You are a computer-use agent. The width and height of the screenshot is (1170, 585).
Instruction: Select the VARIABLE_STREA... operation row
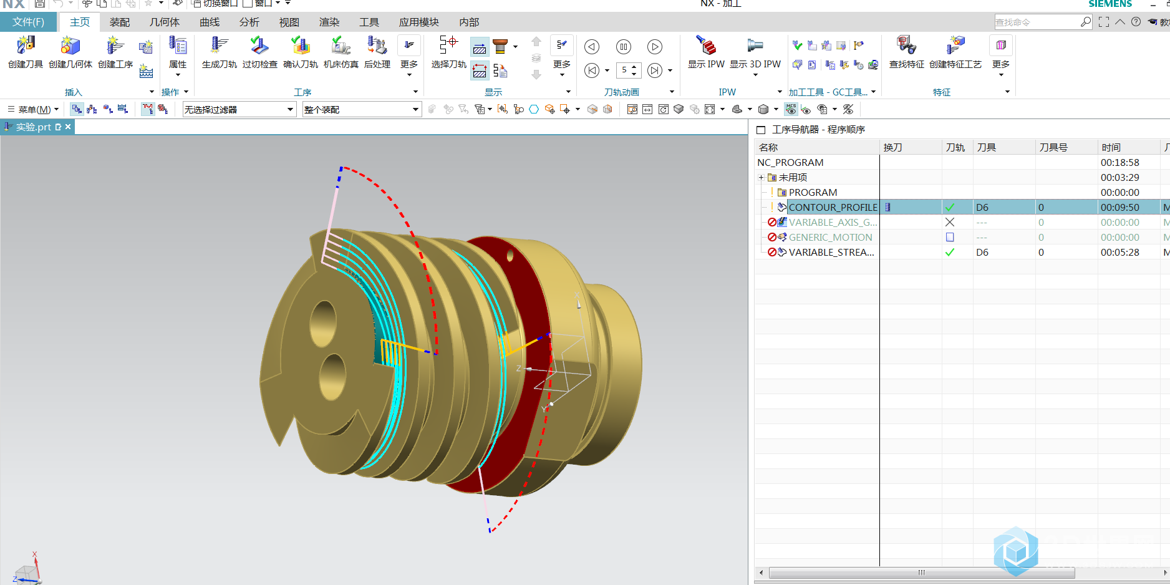click(962, 252)
